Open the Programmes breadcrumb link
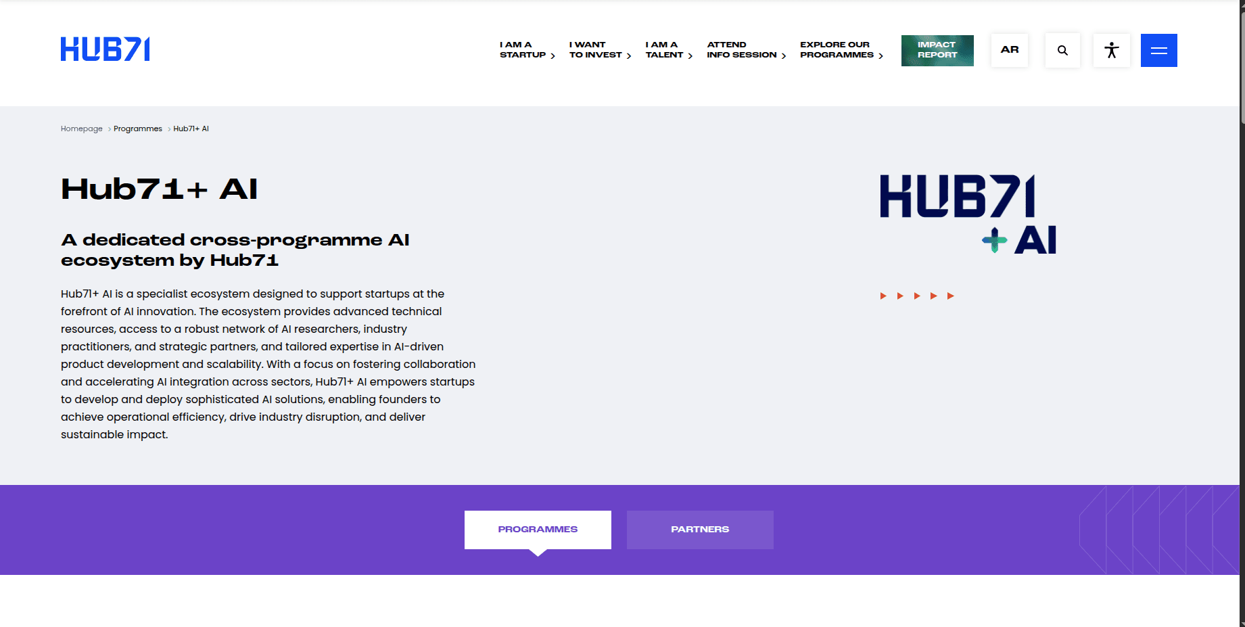 (x=138, y=129)
